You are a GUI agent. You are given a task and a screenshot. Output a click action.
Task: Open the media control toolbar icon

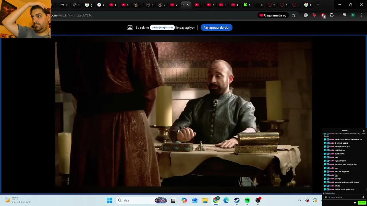point(344,15)
